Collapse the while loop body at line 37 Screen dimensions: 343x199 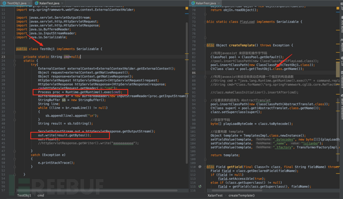pos(14,112)
